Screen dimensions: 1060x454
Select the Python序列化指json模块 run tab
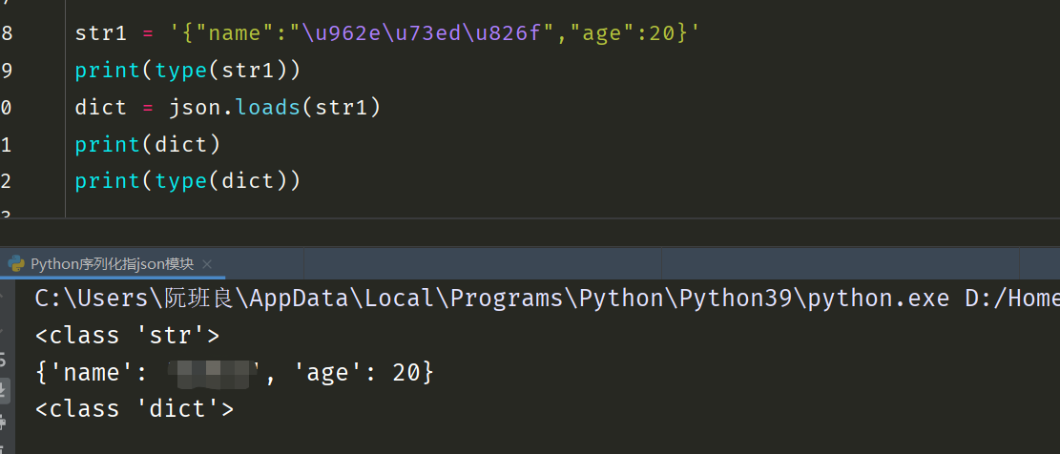pos(112,264)
